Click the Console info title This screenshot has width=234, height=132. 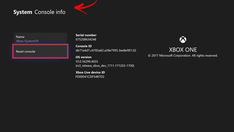click(50, 12)
